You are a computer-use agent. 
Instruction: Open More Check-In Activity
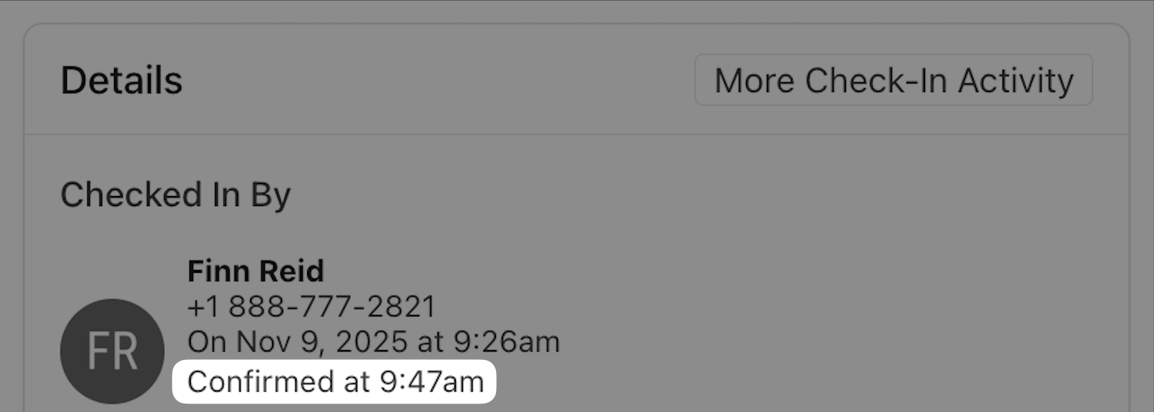point(893,80)
